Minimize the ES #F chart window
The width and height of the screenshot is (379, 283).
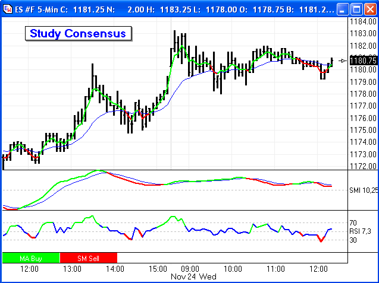343,8
